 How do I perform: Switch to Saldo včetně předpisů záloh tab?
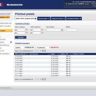26,19
